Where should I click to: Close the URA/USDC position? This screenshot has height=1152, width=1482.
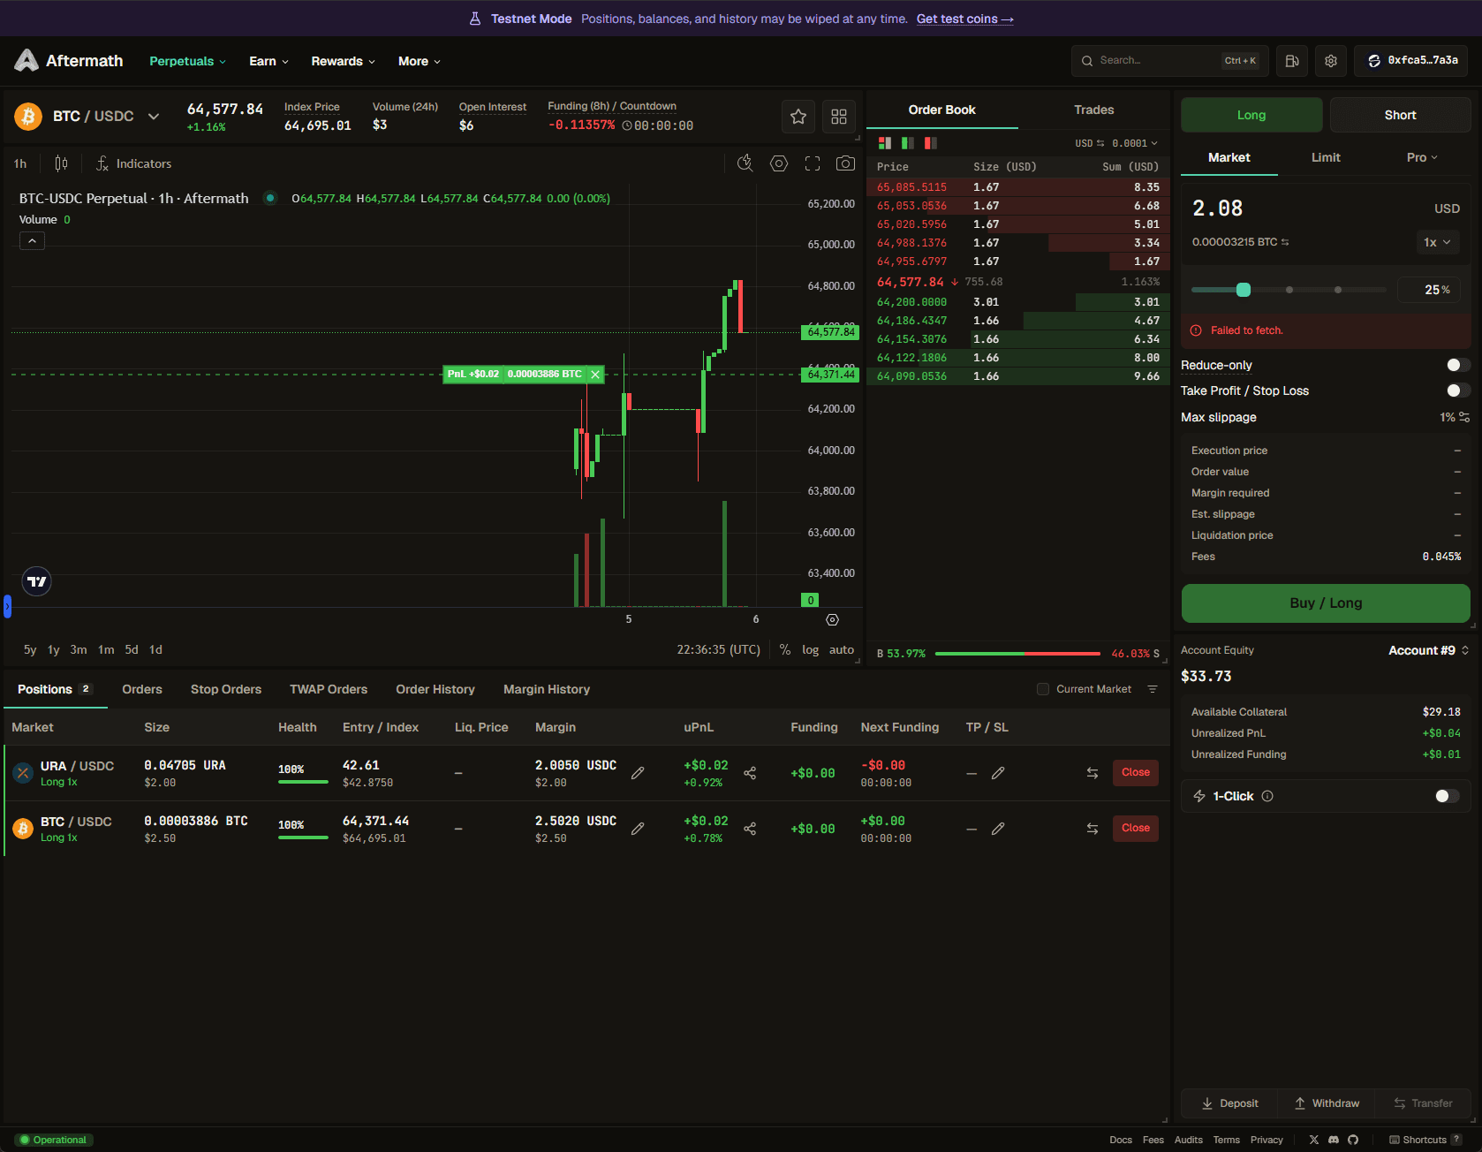[x=1136, y=772]
